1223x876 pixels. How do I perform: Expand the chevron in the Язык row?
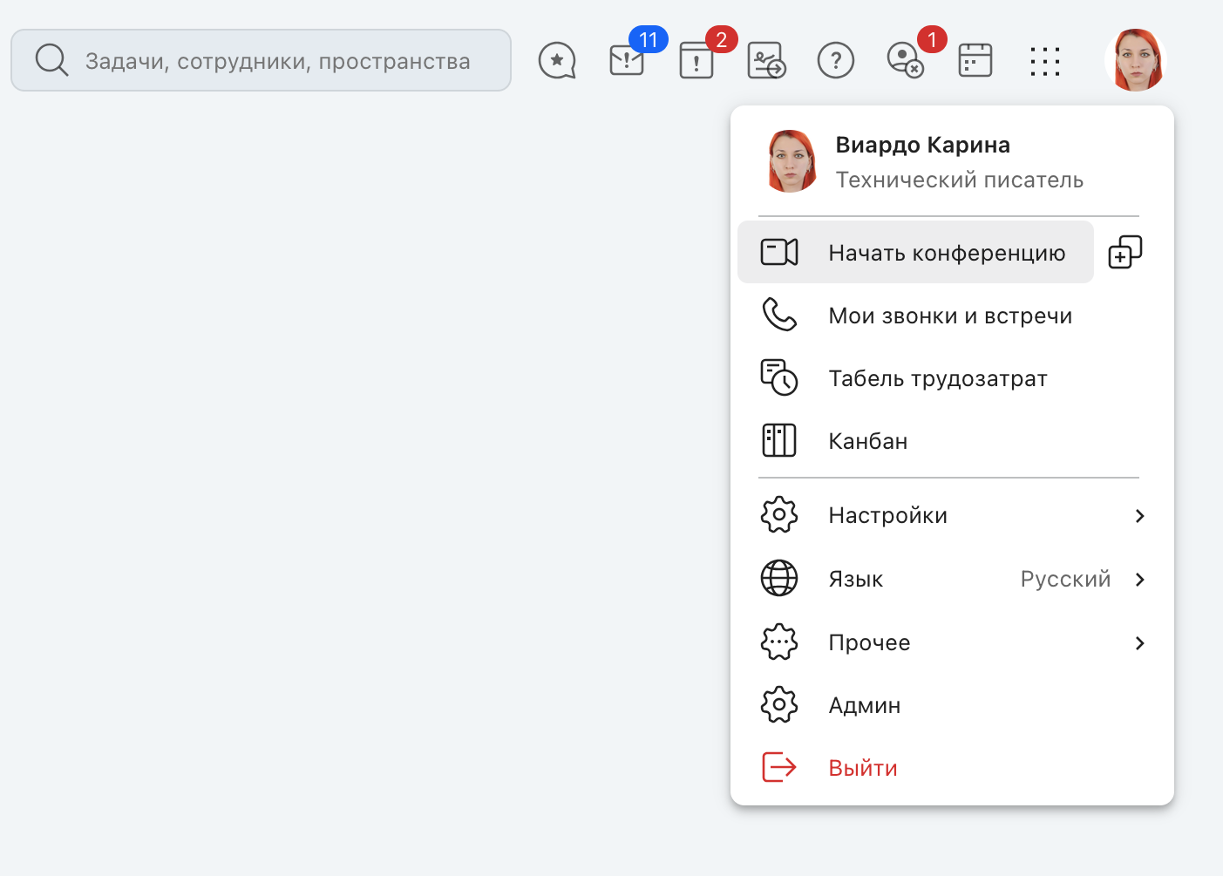(1139, 580)
